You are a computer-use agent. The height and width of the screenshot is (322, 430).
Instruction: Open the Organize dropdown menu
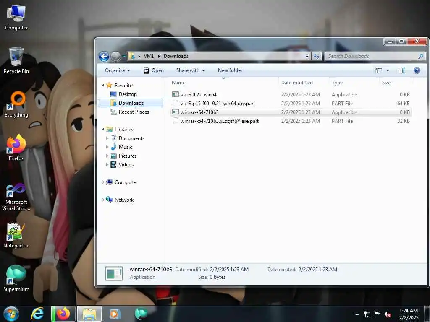coord(118,70)
